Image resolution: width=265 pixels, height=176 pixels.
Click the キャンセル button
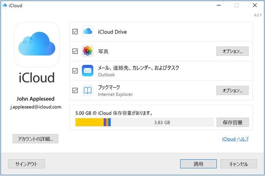[x=238, y=164]
